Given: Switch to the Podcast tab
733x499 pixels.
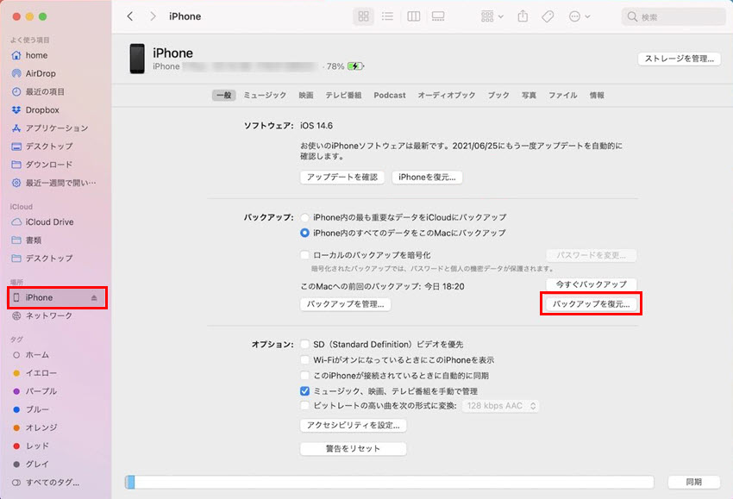Looking at the screenshot, I should (x=390, y=96).
